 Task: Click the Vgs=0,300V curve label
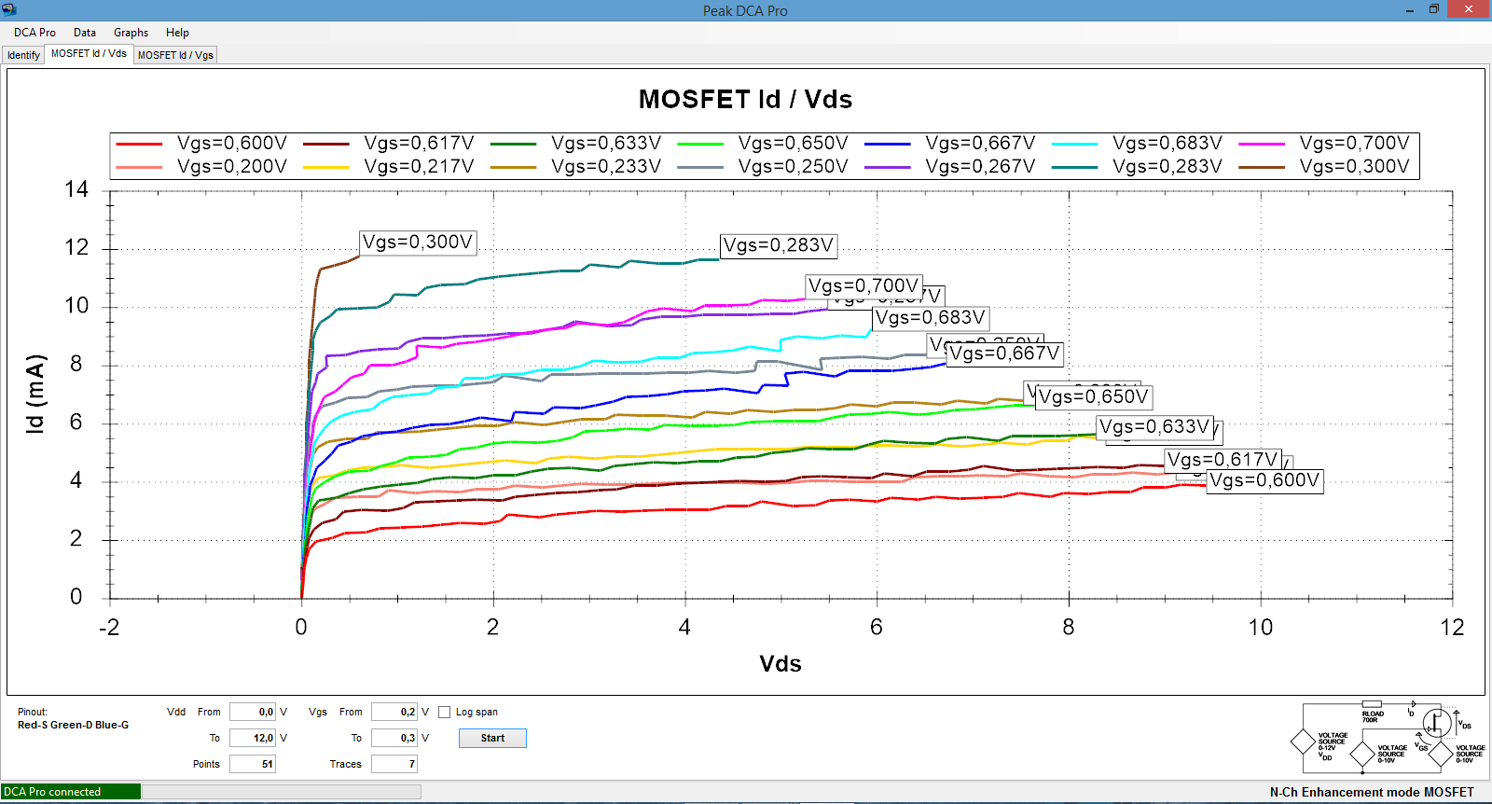click(418, 243)
